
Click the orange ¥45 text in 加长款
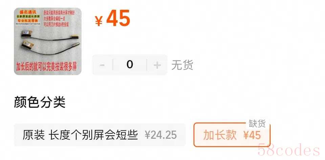(252, 135)
